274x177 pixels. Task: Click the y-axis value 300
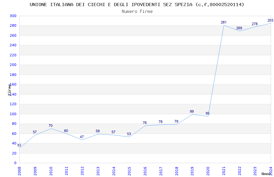pyautogui.click(x=13, y=16)
